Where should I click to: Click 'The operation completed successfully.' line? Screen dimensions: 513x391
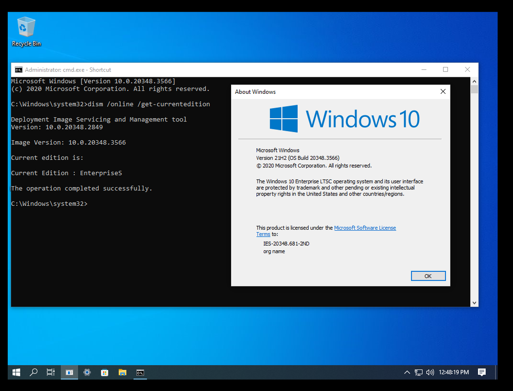[x=82, y=189]
